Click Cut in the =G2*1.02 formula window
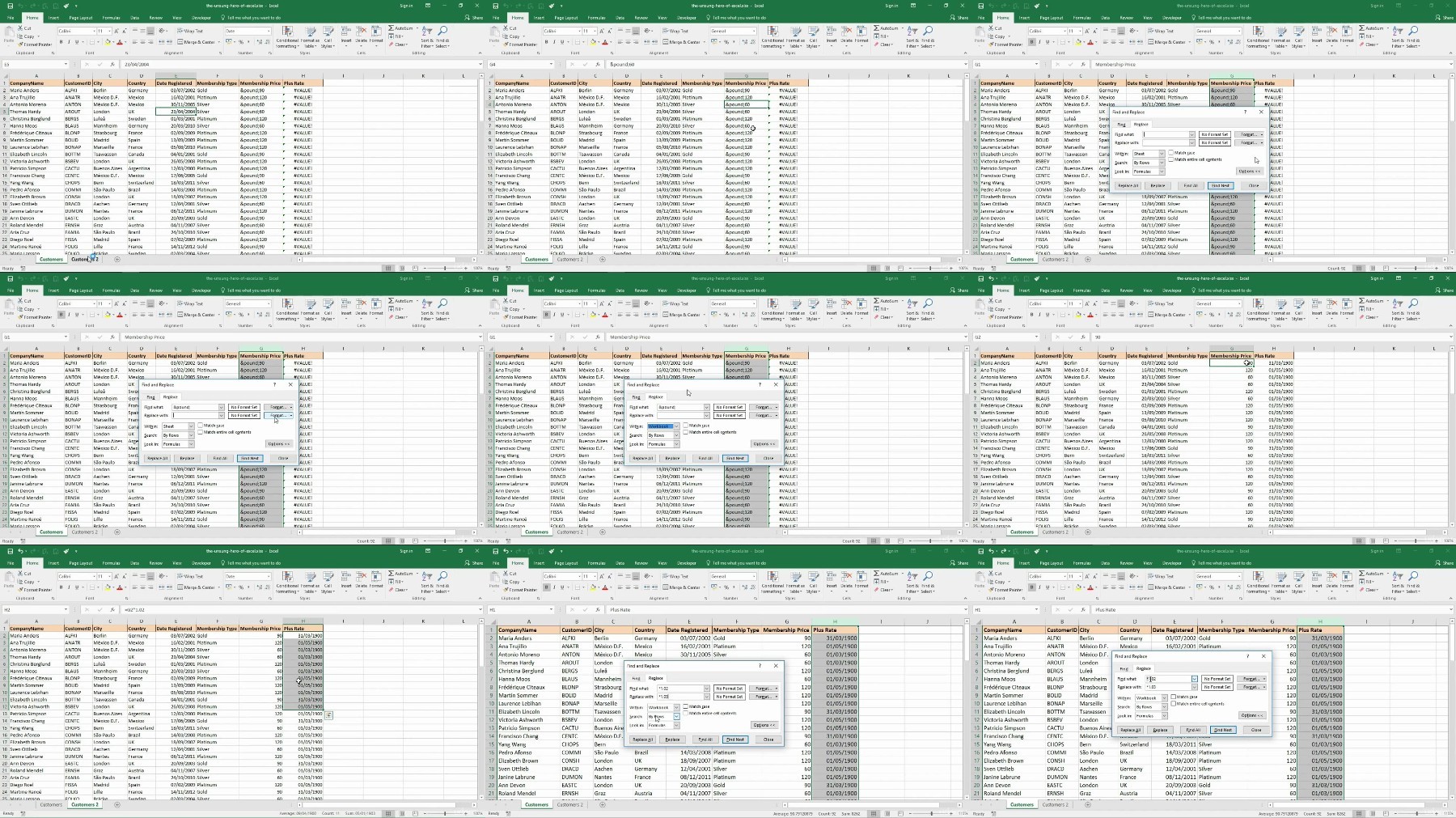This screenshot has height=818, width=1456. tap(25, 574)
